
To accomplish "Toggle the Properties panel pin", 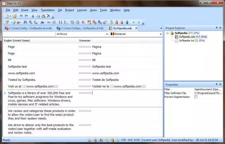I will pyautogui.click(x=217, y=84).
